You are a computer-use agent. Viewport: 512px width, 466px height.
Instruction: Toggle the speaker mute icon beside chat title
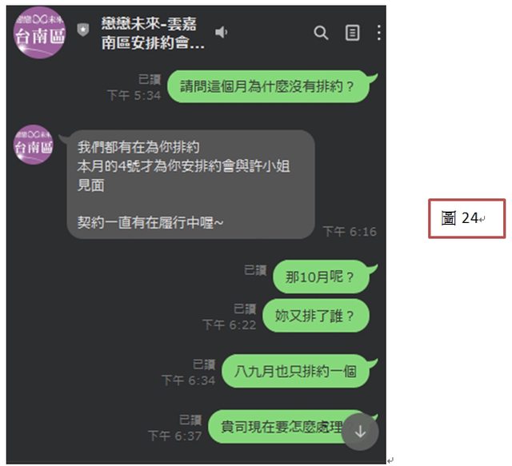[x=221, y=32]
